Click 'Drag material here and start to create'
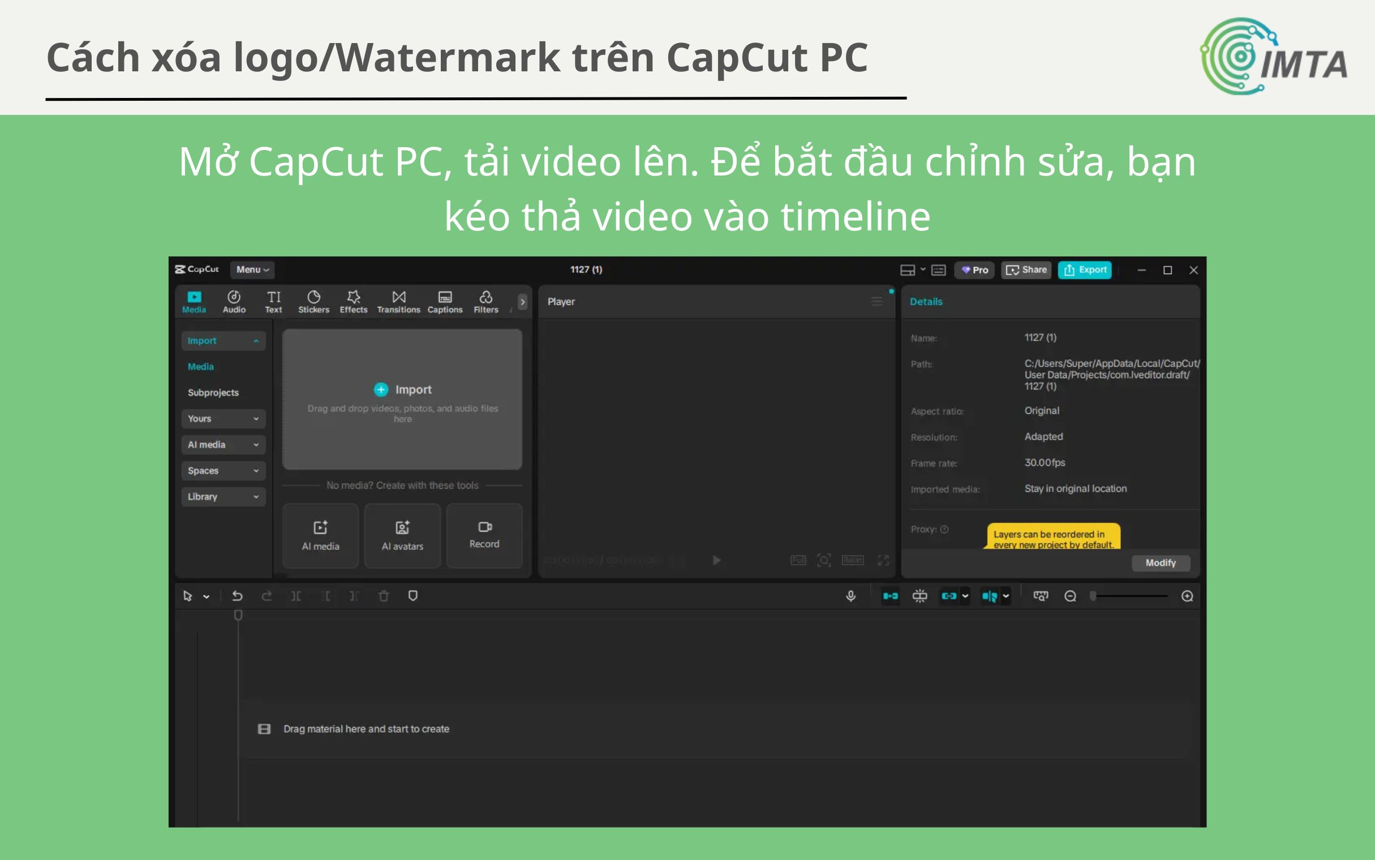 [366, 729]
